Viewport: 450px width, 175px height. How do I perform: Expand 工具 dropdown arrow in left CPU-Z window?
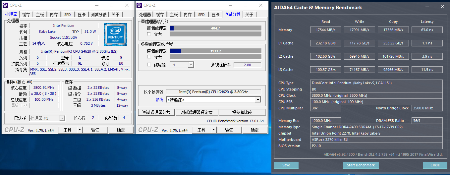[80, 130]
